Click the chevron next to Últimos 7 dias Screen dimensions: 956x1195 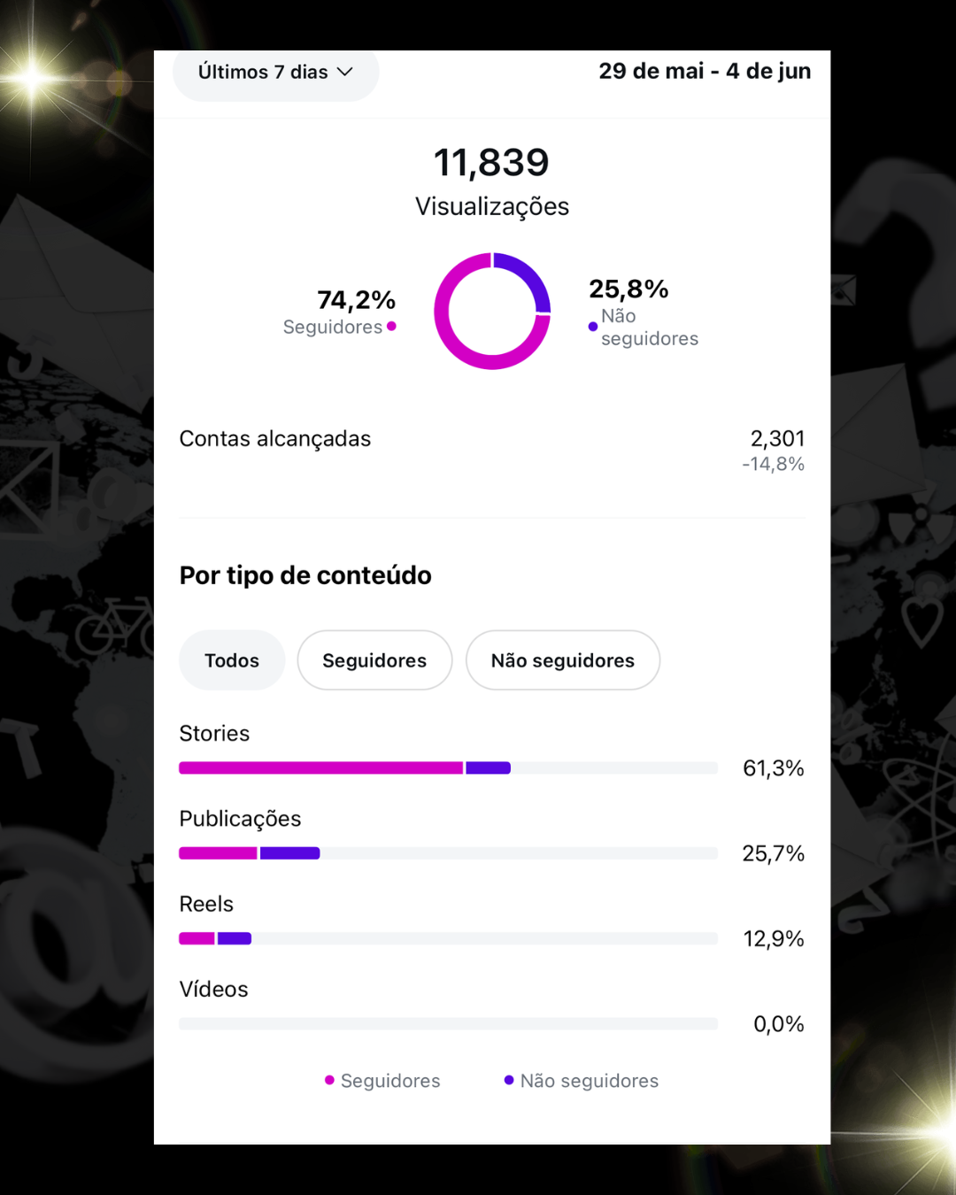click(345, 72)
